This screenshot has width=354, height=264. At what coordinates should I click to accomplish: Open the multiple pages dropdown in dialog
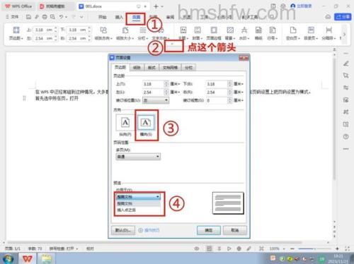[138, 157]
